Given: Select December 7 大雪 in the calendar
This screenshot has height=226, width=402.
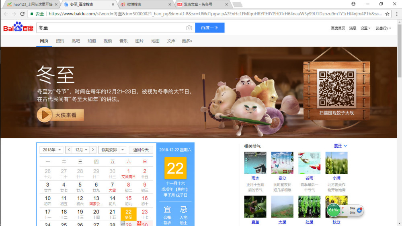Looking at the screenshot, I should point(112,187).
